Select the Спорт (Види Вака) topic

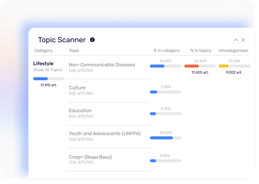tap(90, 157)
